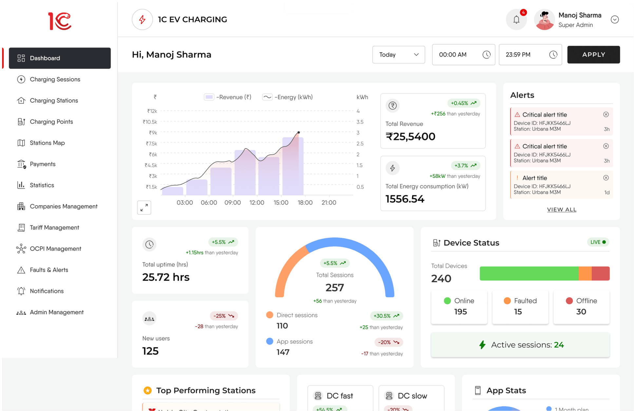Open the Stations Map view
The height and width of the screenshot is (411, 634).
point(47,143)
